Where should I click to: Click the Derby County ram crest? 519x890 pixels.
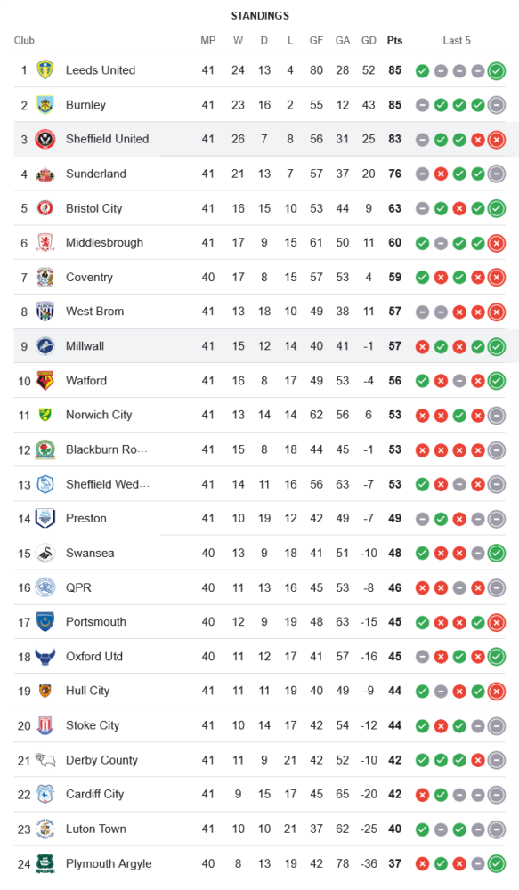[x=45, y=759]
